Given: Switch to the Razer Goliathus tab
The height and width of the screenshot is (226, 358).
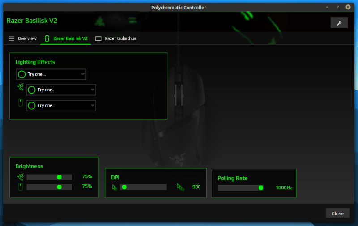Looking at the screenshot, I should tap(116, 38).
